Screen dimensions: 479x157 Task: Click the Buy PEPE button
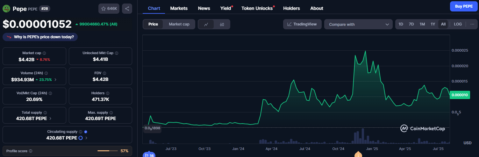pos(464,6)
